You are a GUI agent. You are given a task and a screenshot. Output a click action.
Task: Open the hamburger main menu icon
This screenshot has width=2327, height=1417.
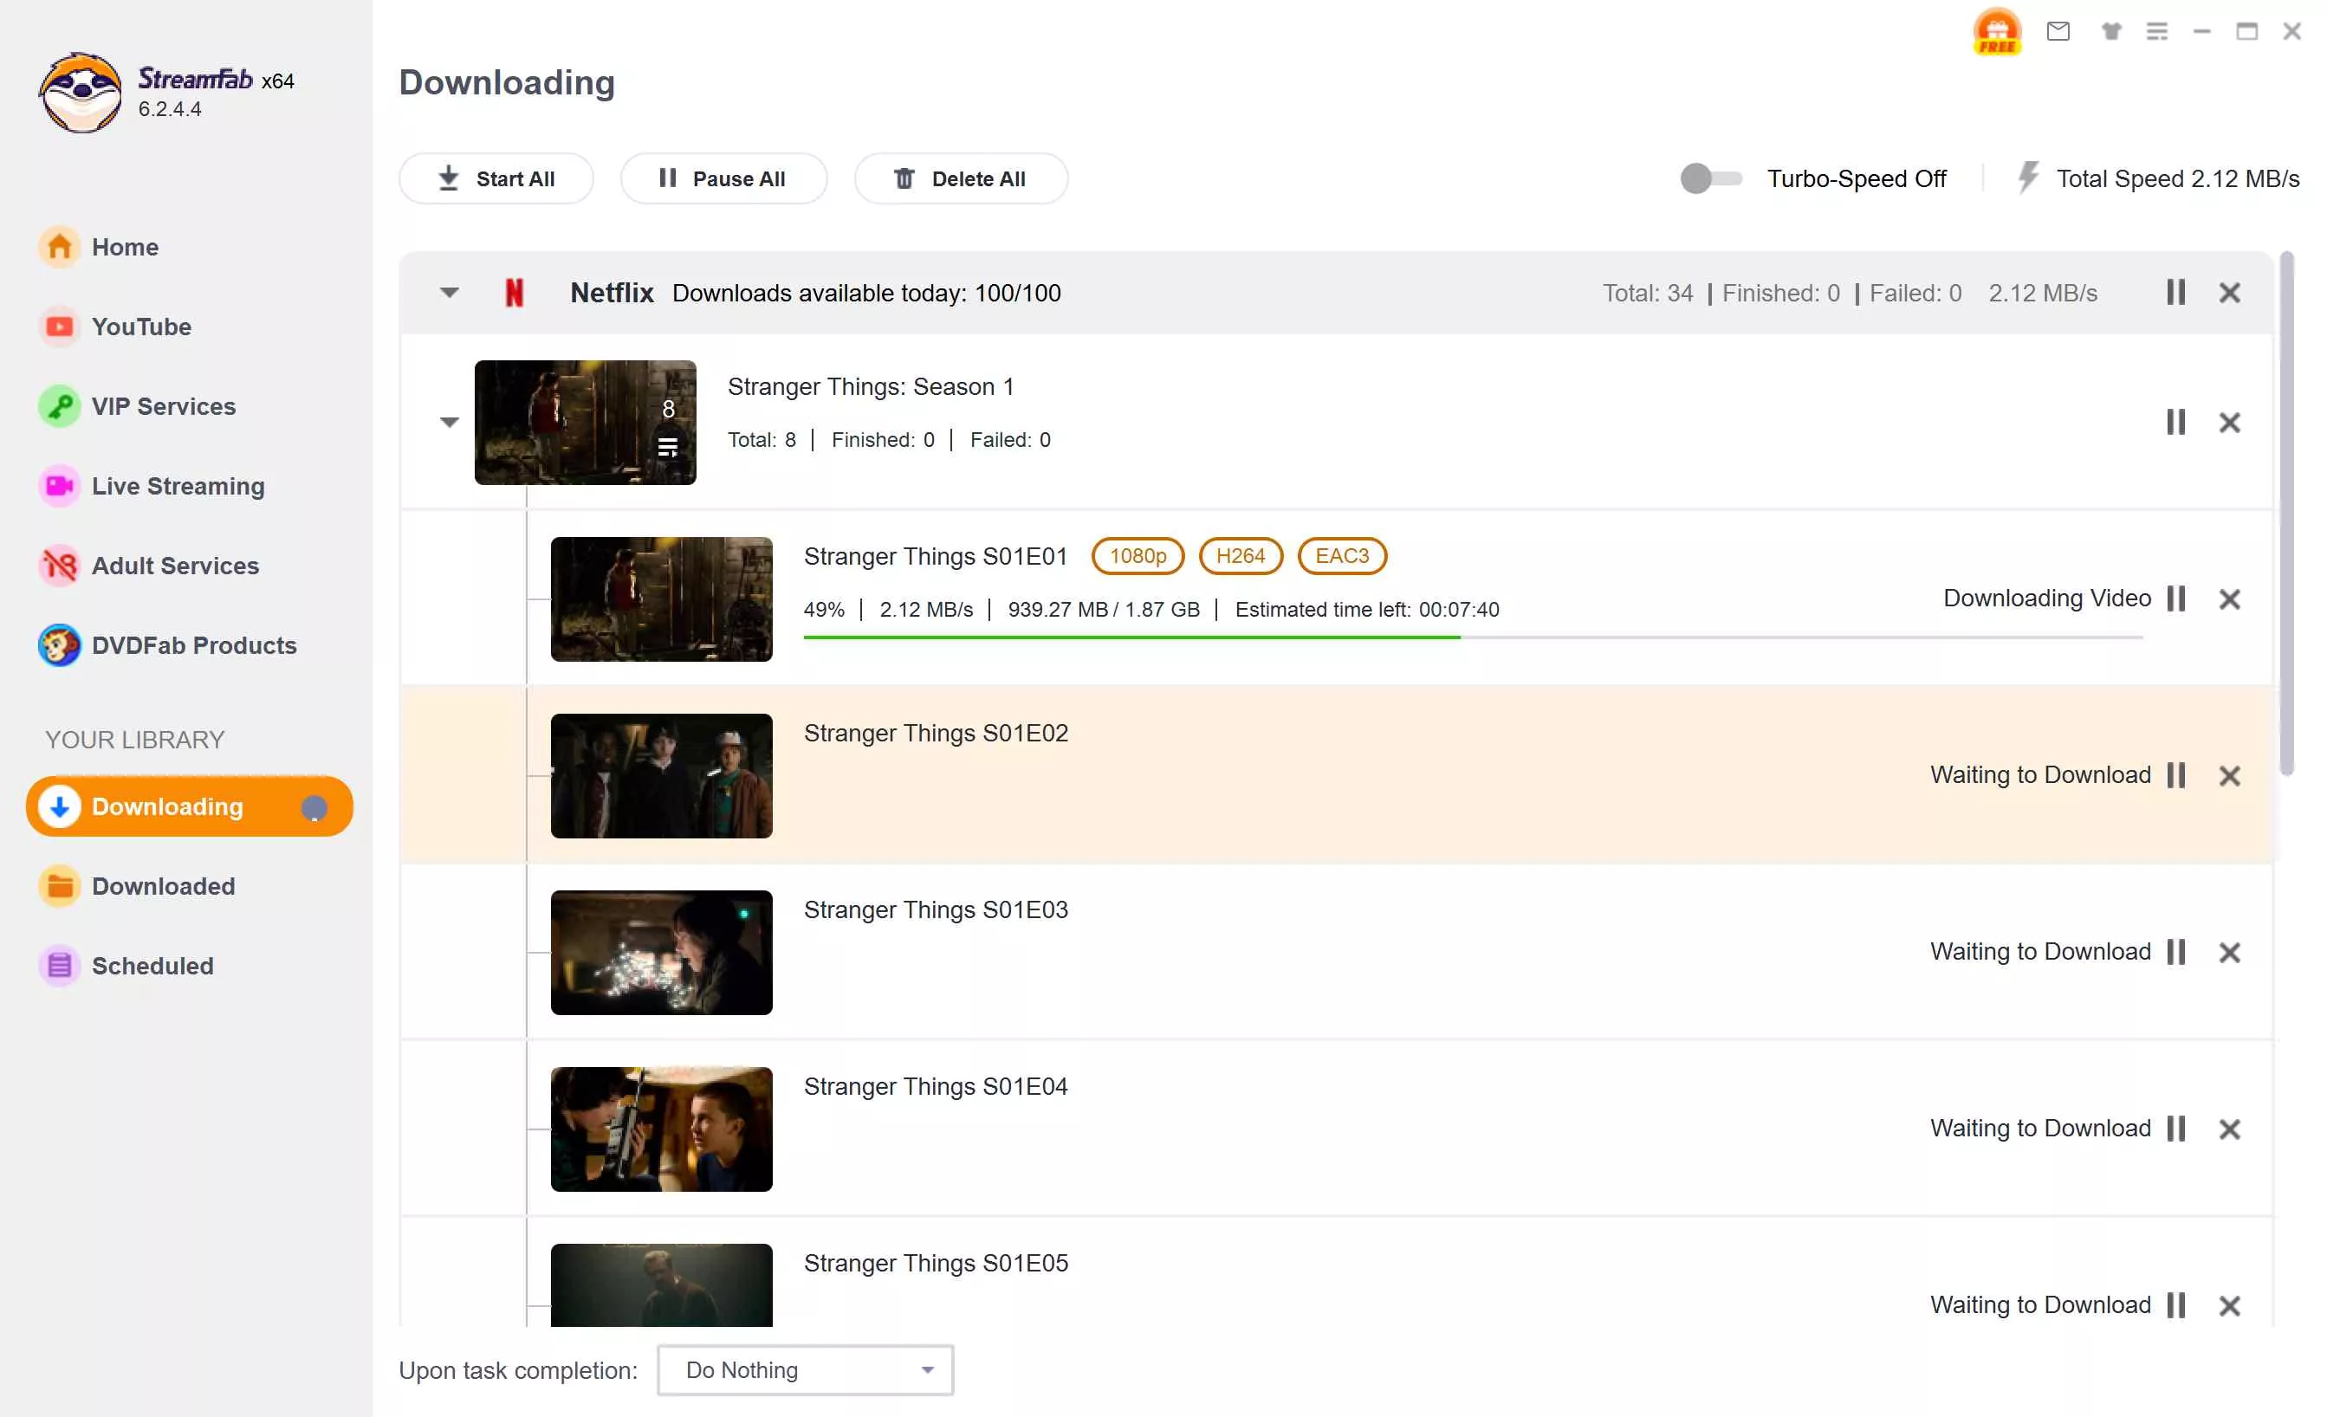2156,31
